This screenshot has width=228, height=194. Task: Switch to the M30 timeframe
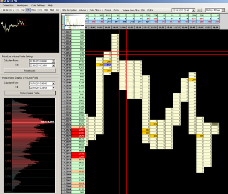pyautogui.click(x=46, y=10)
